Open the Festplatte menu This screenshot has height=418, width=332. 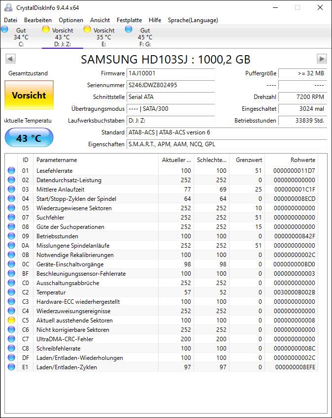tap(130, 20)
